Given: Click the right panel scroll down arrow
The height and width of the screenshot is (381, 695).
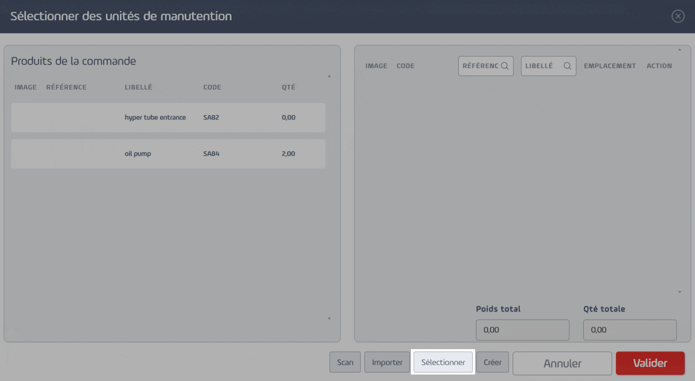Looking at the screenshot, I should click(x=679, y=292).
